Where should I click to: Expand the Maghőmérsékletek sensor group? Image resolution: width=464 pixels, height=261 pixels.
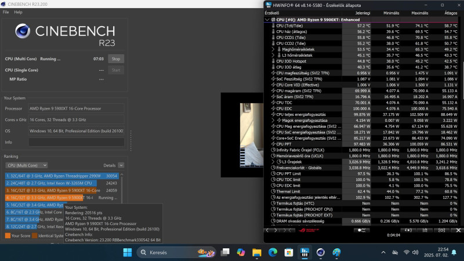(x=273, y=49)
